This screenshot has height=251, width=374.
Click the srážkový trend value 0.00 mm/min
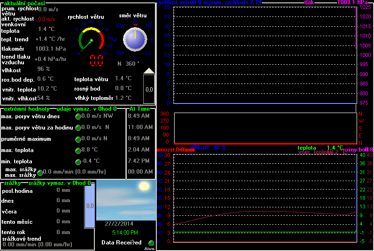(37, 244)
